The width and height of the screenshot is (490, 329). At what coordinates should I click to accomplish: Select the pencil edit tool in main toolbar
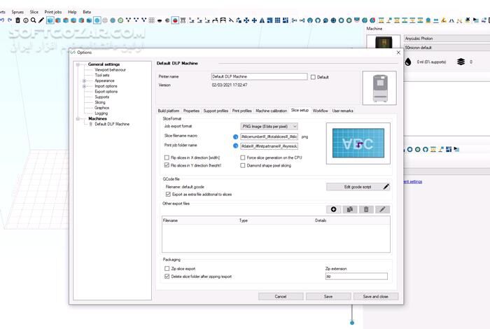tap(41, 20)
